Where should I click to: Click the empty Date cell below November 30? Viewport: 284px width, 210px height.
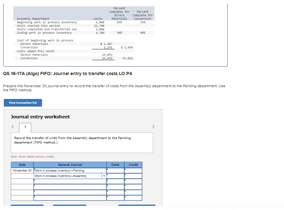pyautogui.click(x=22, y=176)
